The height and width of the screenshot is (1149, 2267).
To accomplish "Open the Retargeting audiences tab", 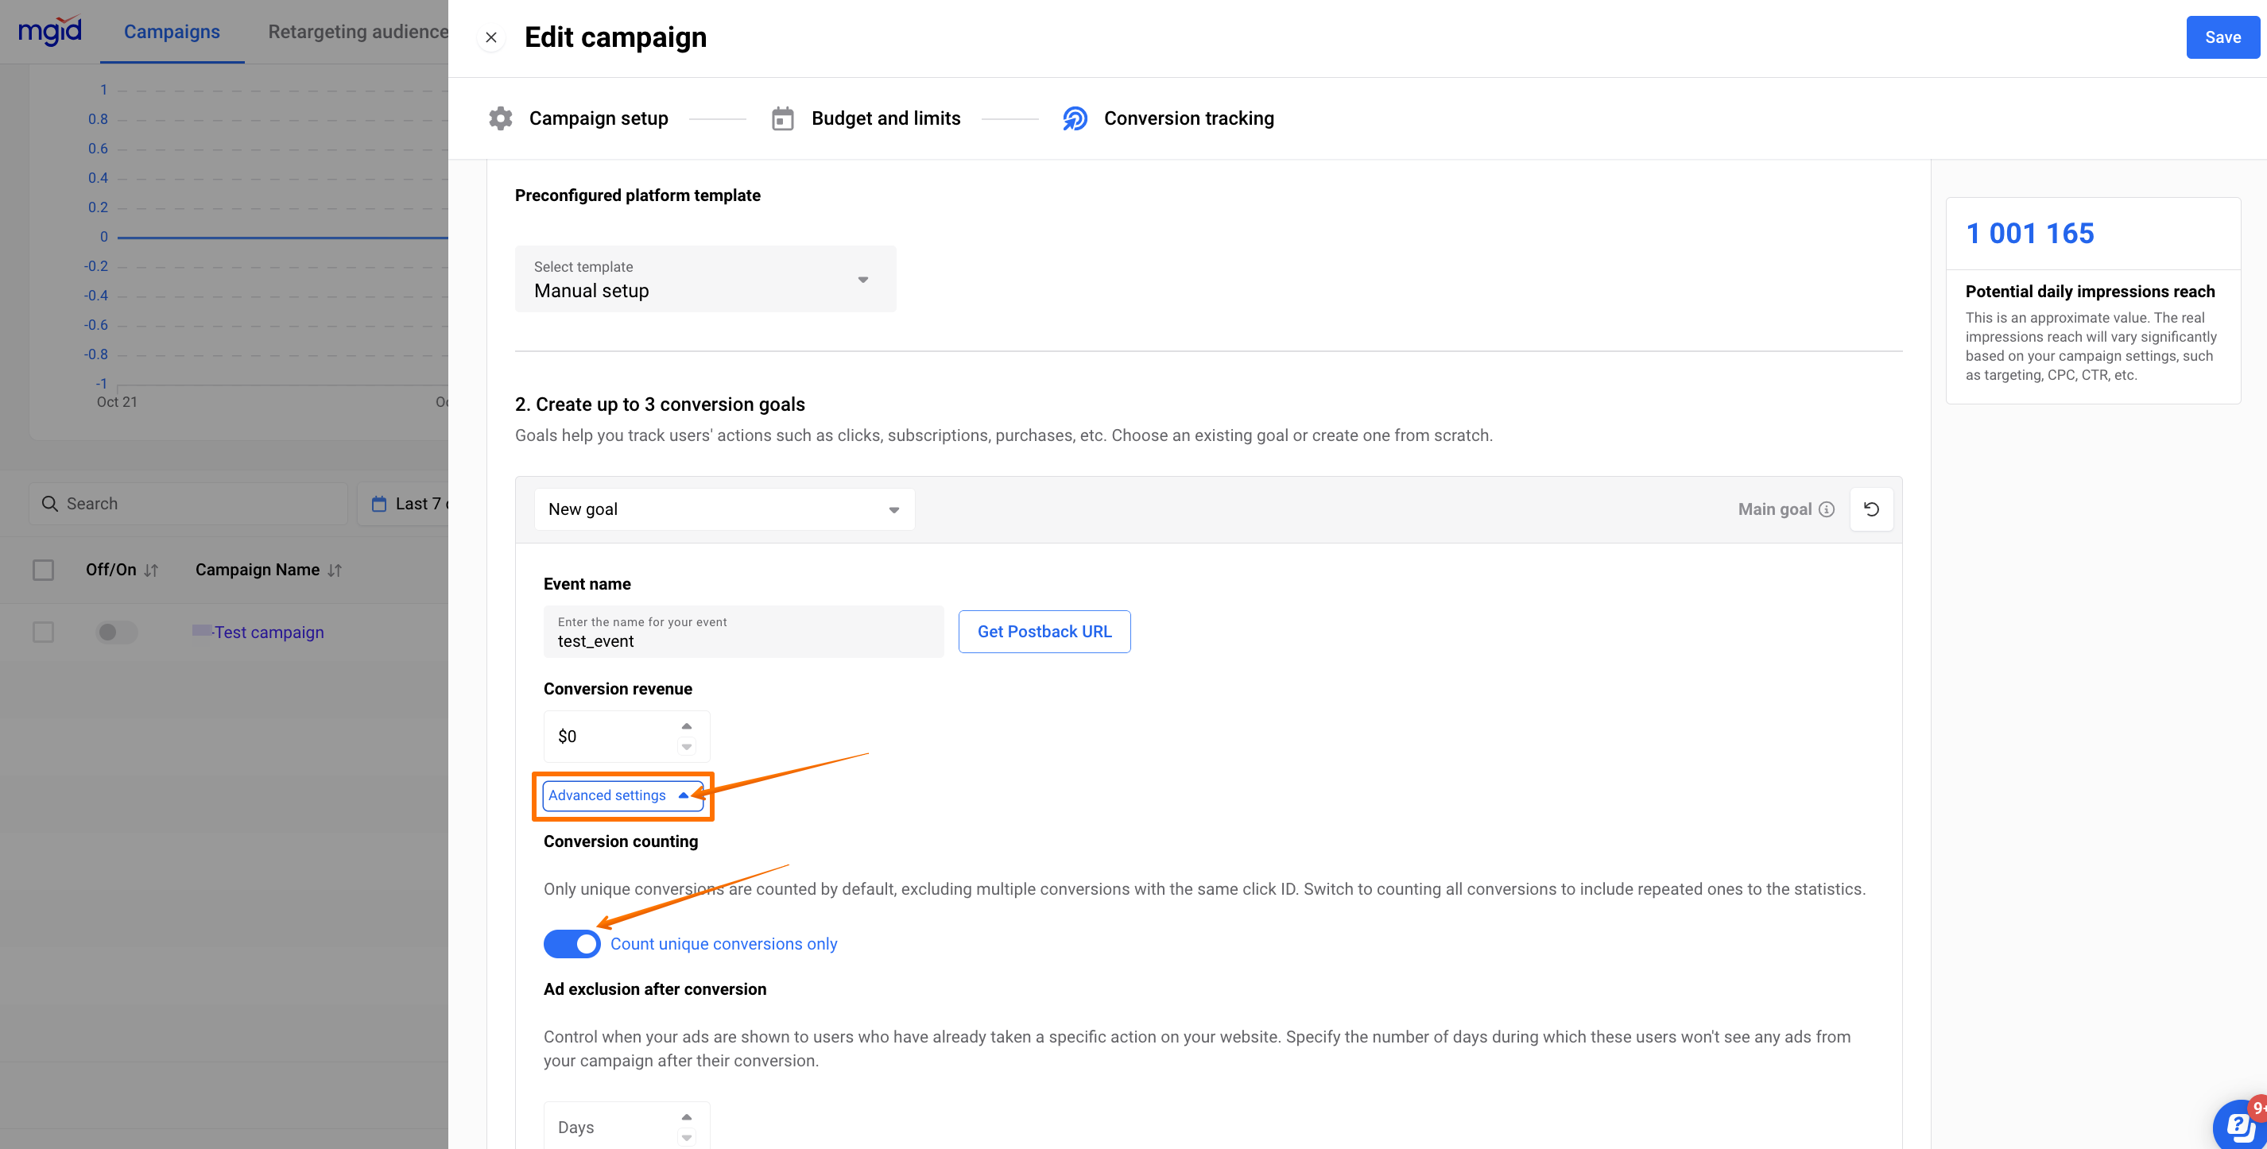I will point(358,32).
